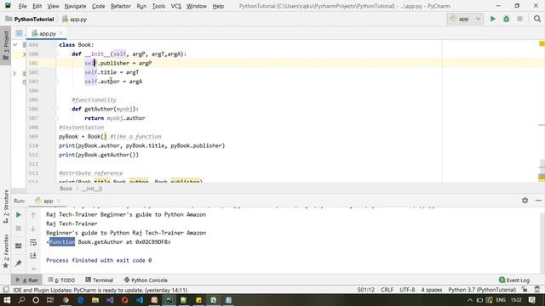Close the app tab in Run panel

click(x=59, y=201)
